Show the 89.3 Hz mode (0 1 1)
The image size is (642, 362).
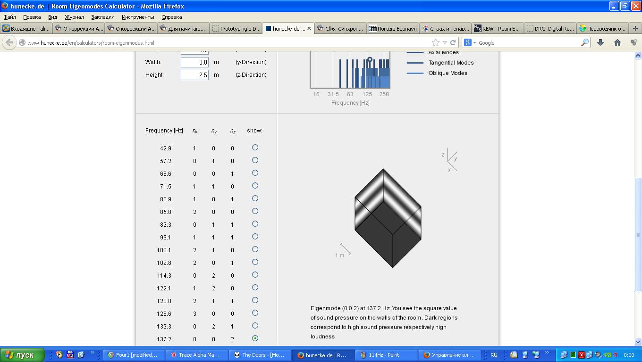(x=255, y=224)
